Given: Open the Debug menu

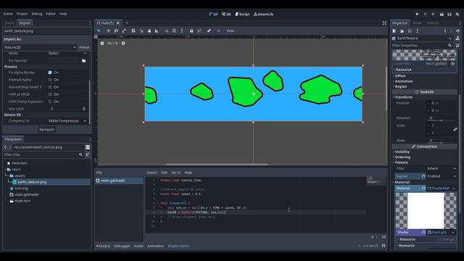Looking at the screenshot, I should pos(37,14).
